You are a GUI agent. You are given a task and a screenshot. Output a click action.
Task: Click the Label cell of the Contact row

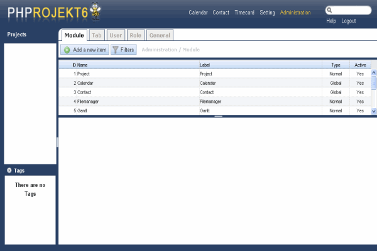tap(261, 92)
